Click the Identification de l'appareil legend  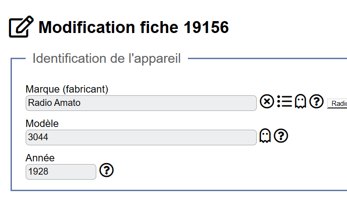tap(107, 58)
